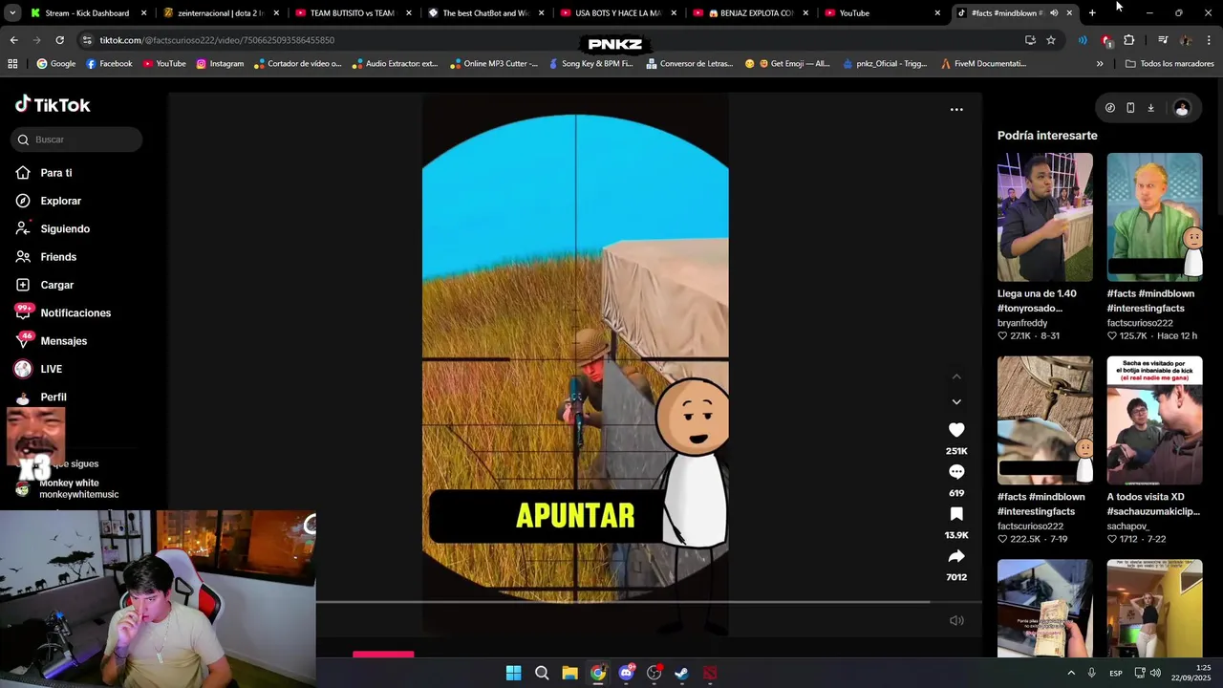Open the bryanfreddy author link
This screenshot has height=688, width=1223.
[x=1022, y=323]
